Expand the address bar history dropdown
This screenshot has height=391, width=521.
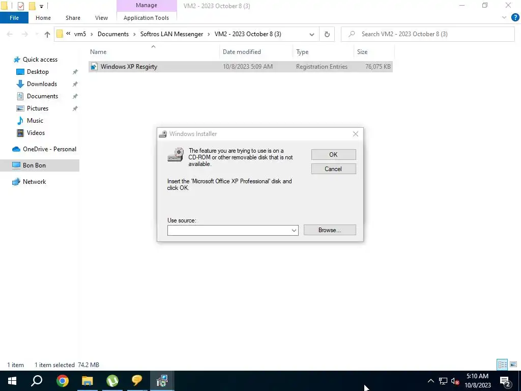pyautogui.click(x=312, y=34)
